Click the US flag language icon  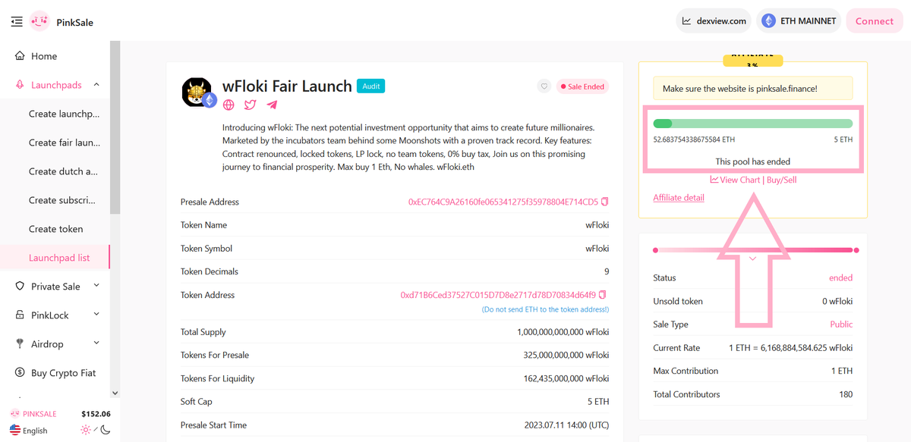[15, 431]
